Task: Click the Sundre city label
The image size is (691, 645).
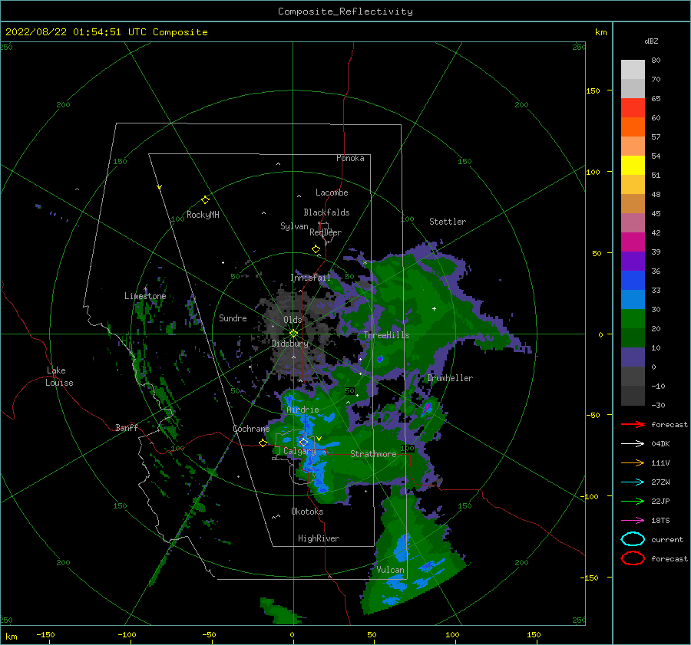Action: 233,318
